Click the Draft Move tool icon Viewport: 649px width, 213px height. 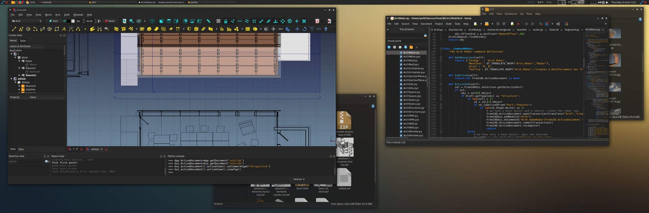[x=297, y=29]
